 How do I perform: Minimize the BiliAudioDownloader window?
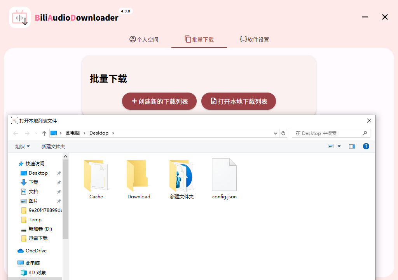point(365,17)
